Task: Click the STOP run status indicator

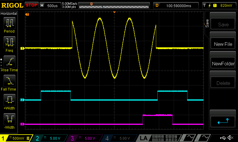Action: [32, 5]
